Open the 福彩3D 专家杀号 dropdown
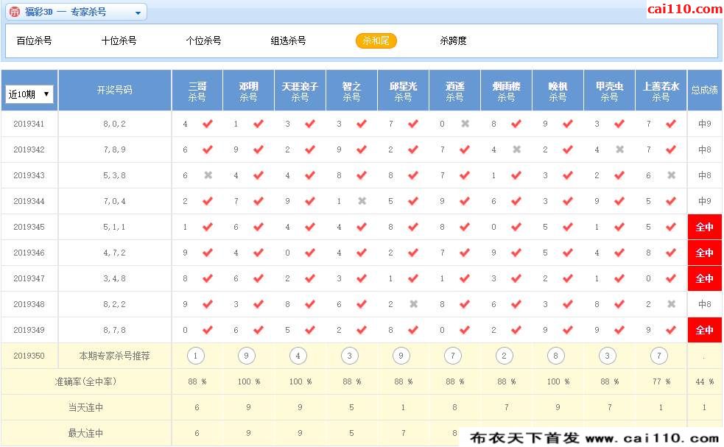This screenshot has height=447, width=724. (x=76, y=12)
